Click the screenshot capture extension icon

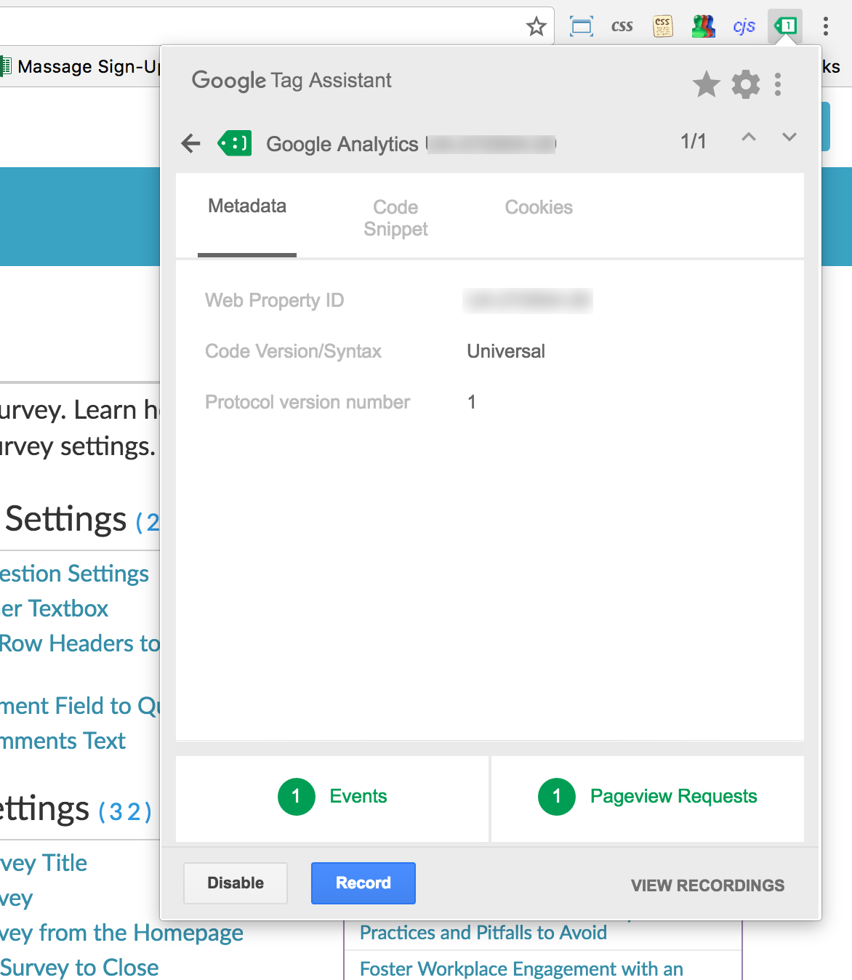point(582,27)
